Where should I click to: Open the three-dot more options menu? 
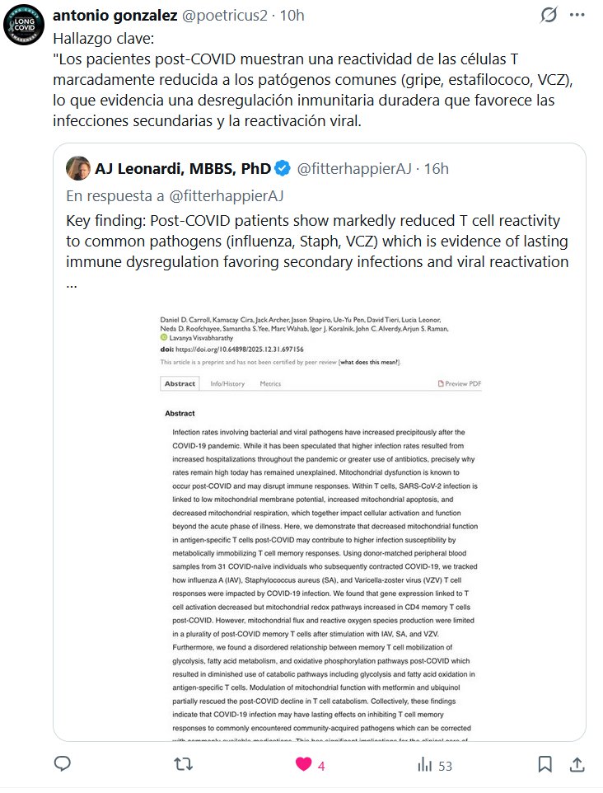tap(579, 15)
